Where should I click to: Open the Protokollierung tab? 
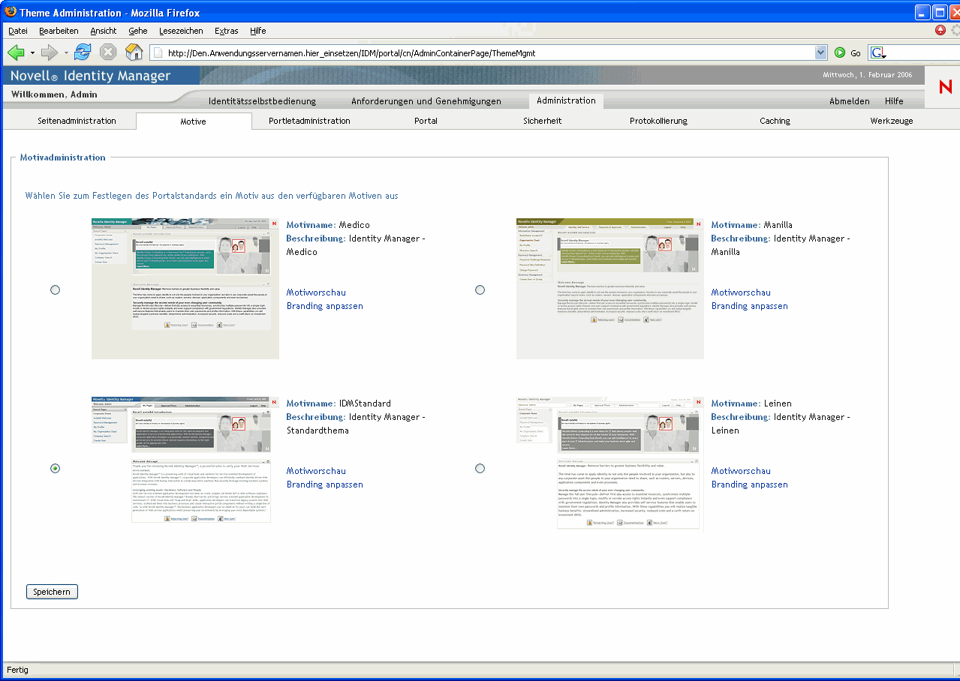658,121
